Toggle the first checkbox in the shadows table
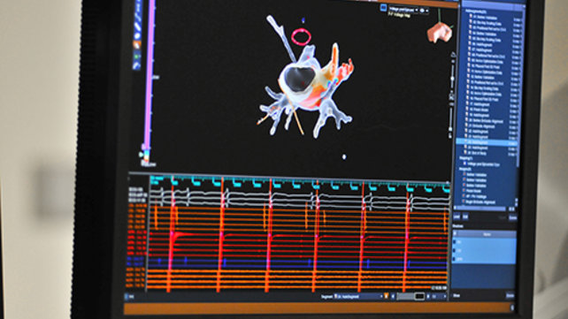Screen dimensions: 568x319 pos(455,241)
